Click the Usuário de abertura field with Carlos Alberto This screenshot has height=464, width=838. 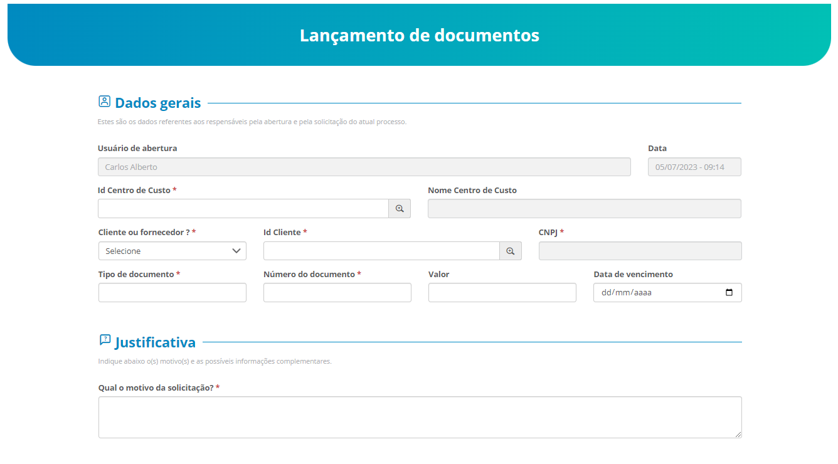364,167
